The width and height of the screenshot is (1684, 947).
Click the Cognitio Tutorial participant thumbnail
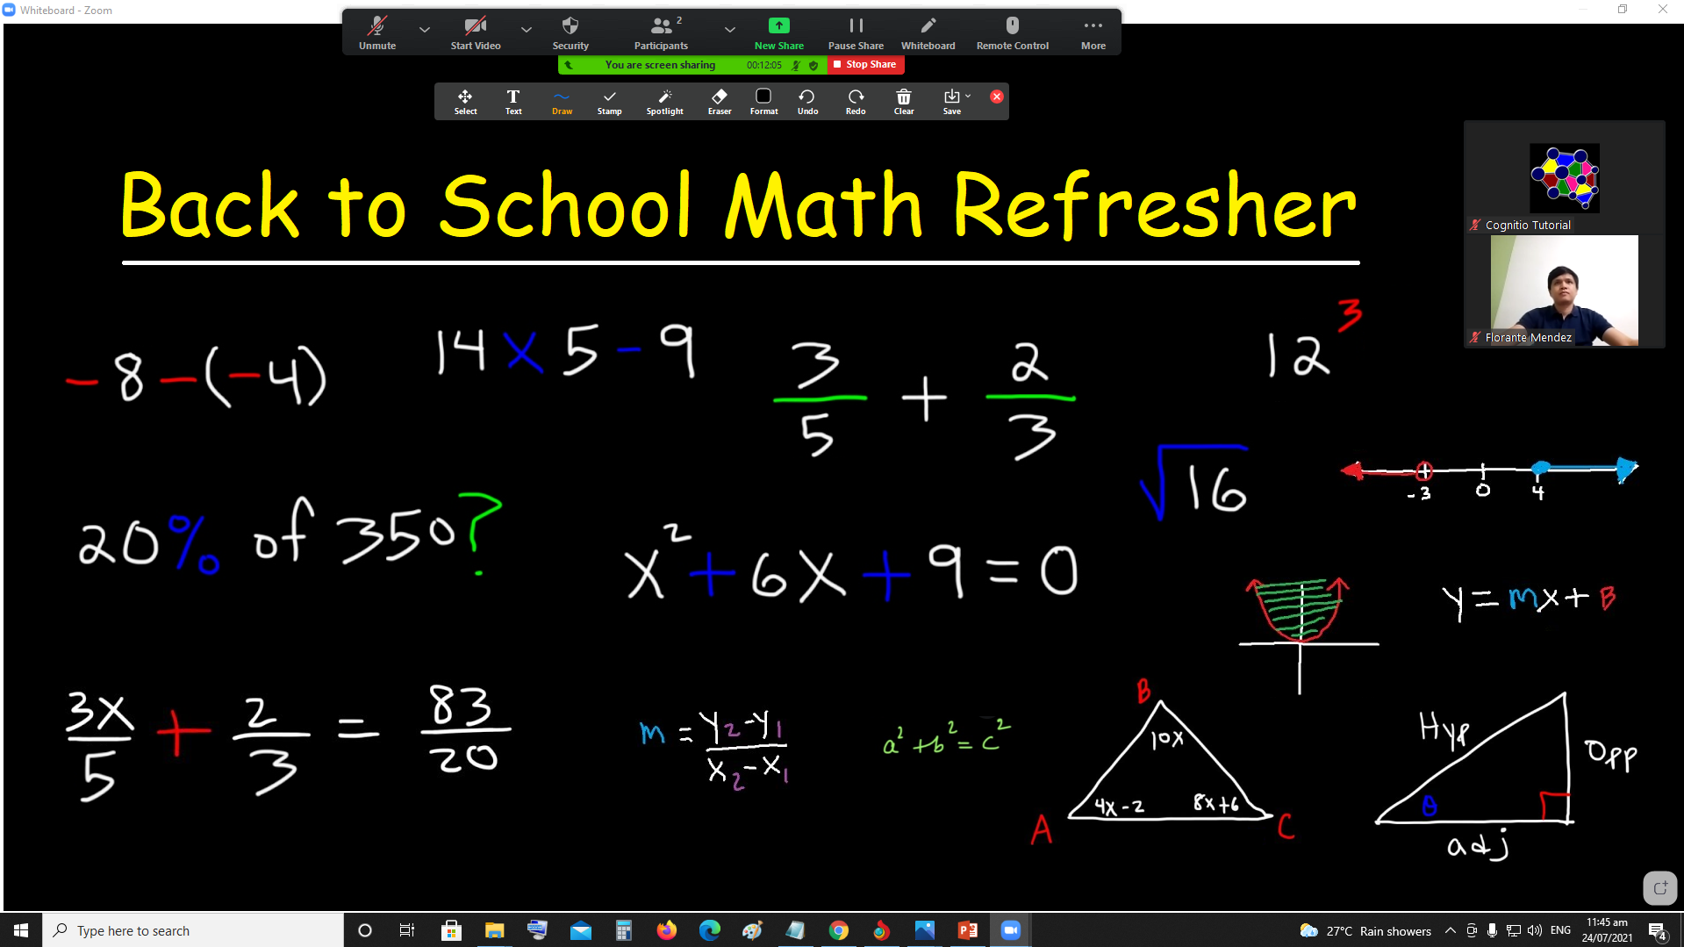pyautogui.click(x=1565, y=178)
